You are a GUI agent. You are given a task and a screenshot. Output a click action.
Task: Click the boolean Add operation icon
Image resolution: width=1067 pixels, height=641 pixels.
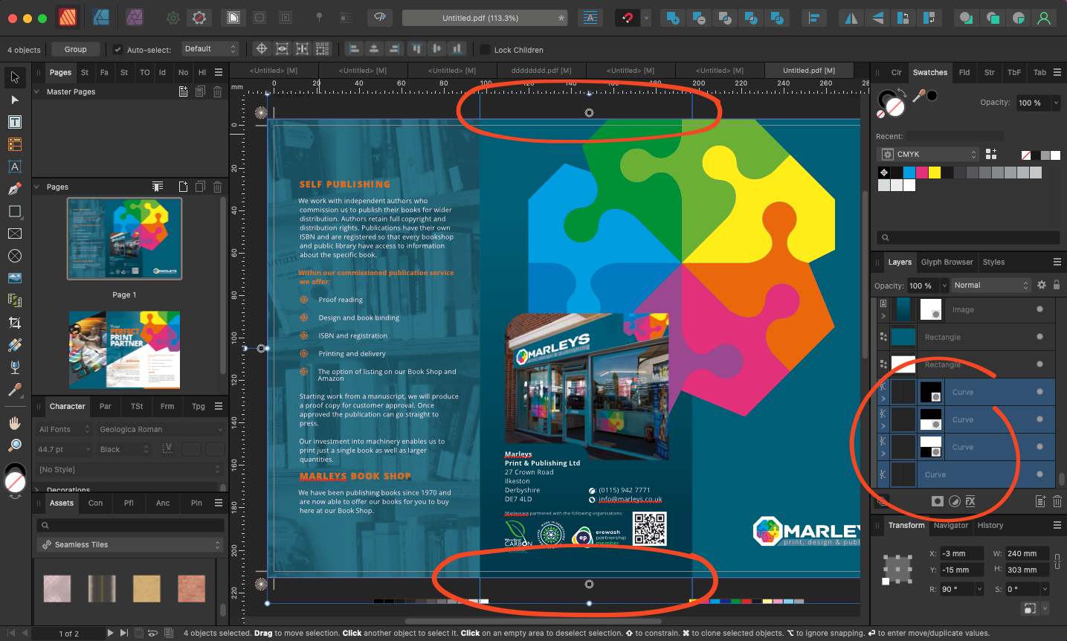coord(673,18)
